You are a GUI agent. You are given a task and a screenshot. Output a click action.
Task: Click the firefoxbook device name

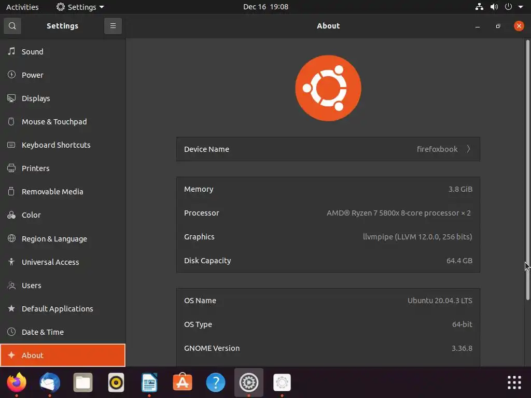(x=437, y=149)
